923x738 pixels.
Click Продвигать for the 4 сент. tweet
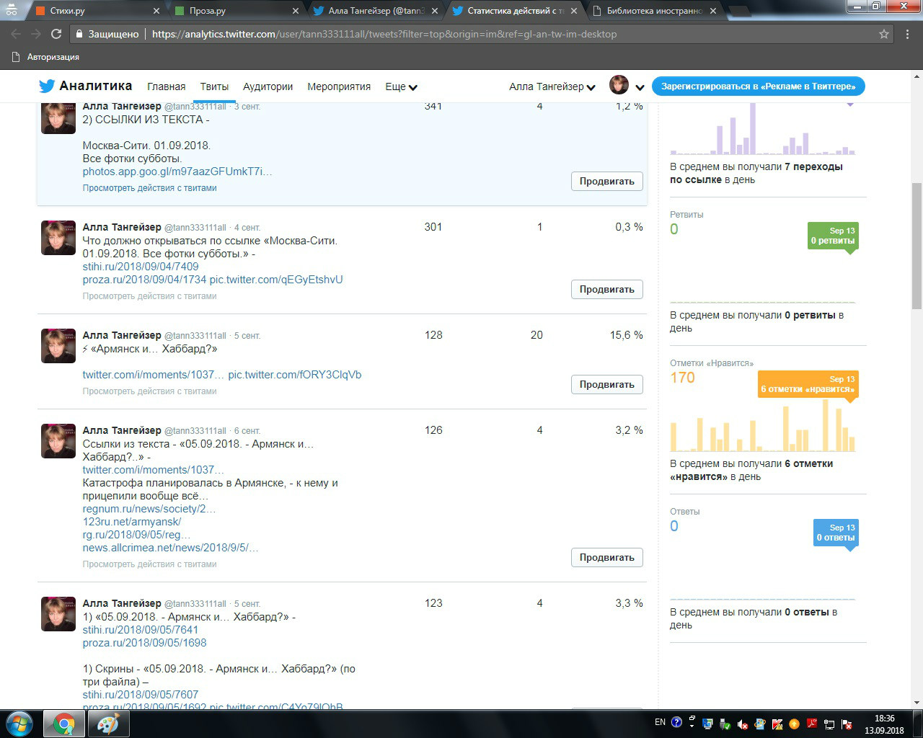point(606,289)
